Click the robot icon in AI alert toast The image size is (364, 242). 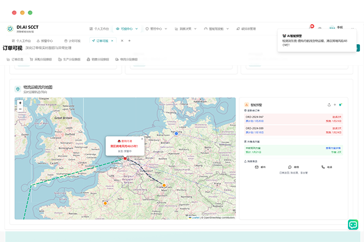point(284,36)
